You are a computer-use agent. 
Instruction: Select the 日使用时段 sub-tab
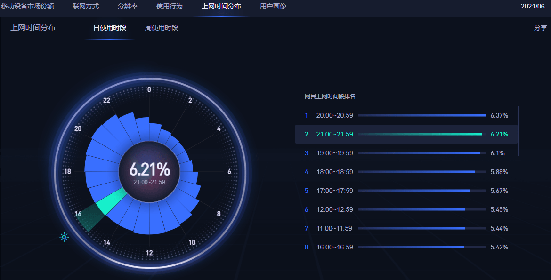[110, 28]
